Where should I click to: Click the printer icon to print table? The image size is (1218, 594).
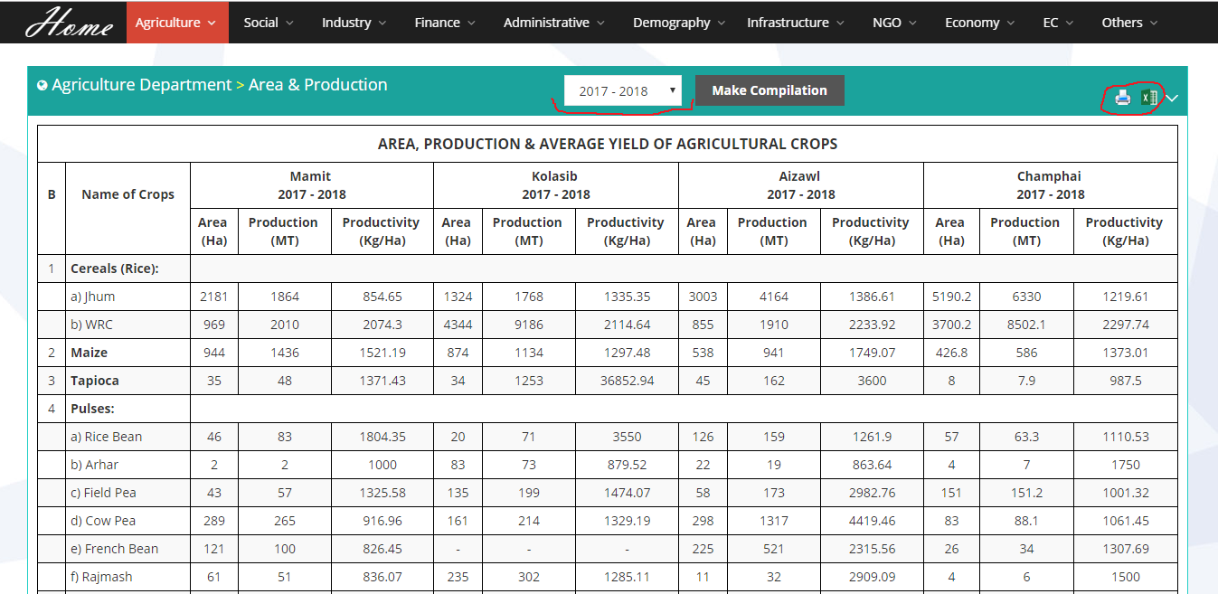(1122, 98)
